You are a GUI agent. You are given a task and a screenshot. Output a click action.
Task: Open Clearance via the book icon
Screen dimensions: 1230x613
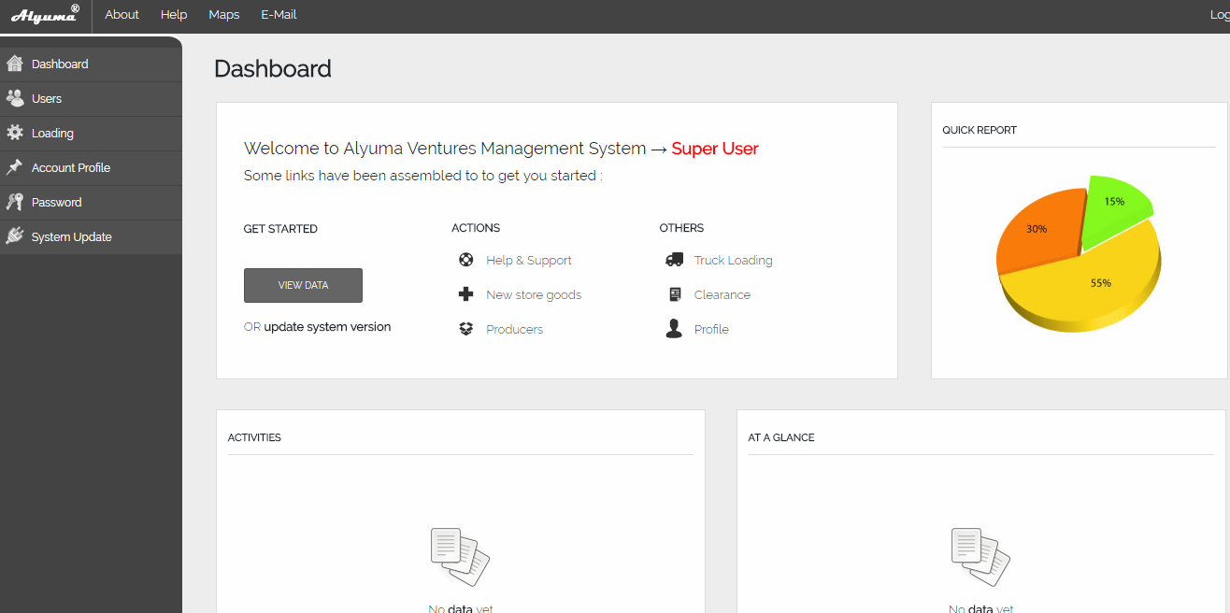click(674, 293)
